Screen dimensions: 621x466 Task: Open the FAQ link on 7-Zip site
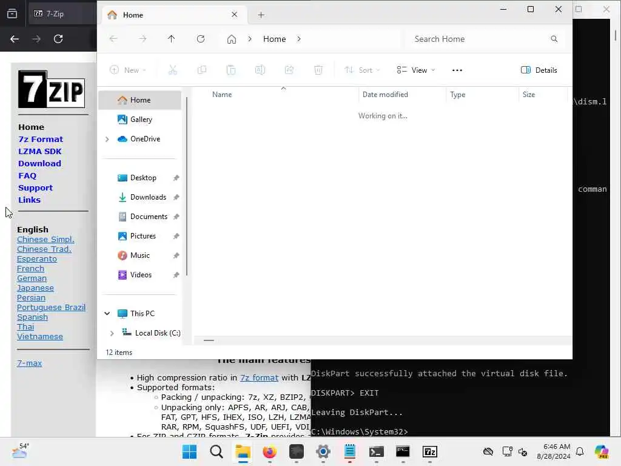coord(27,175)
